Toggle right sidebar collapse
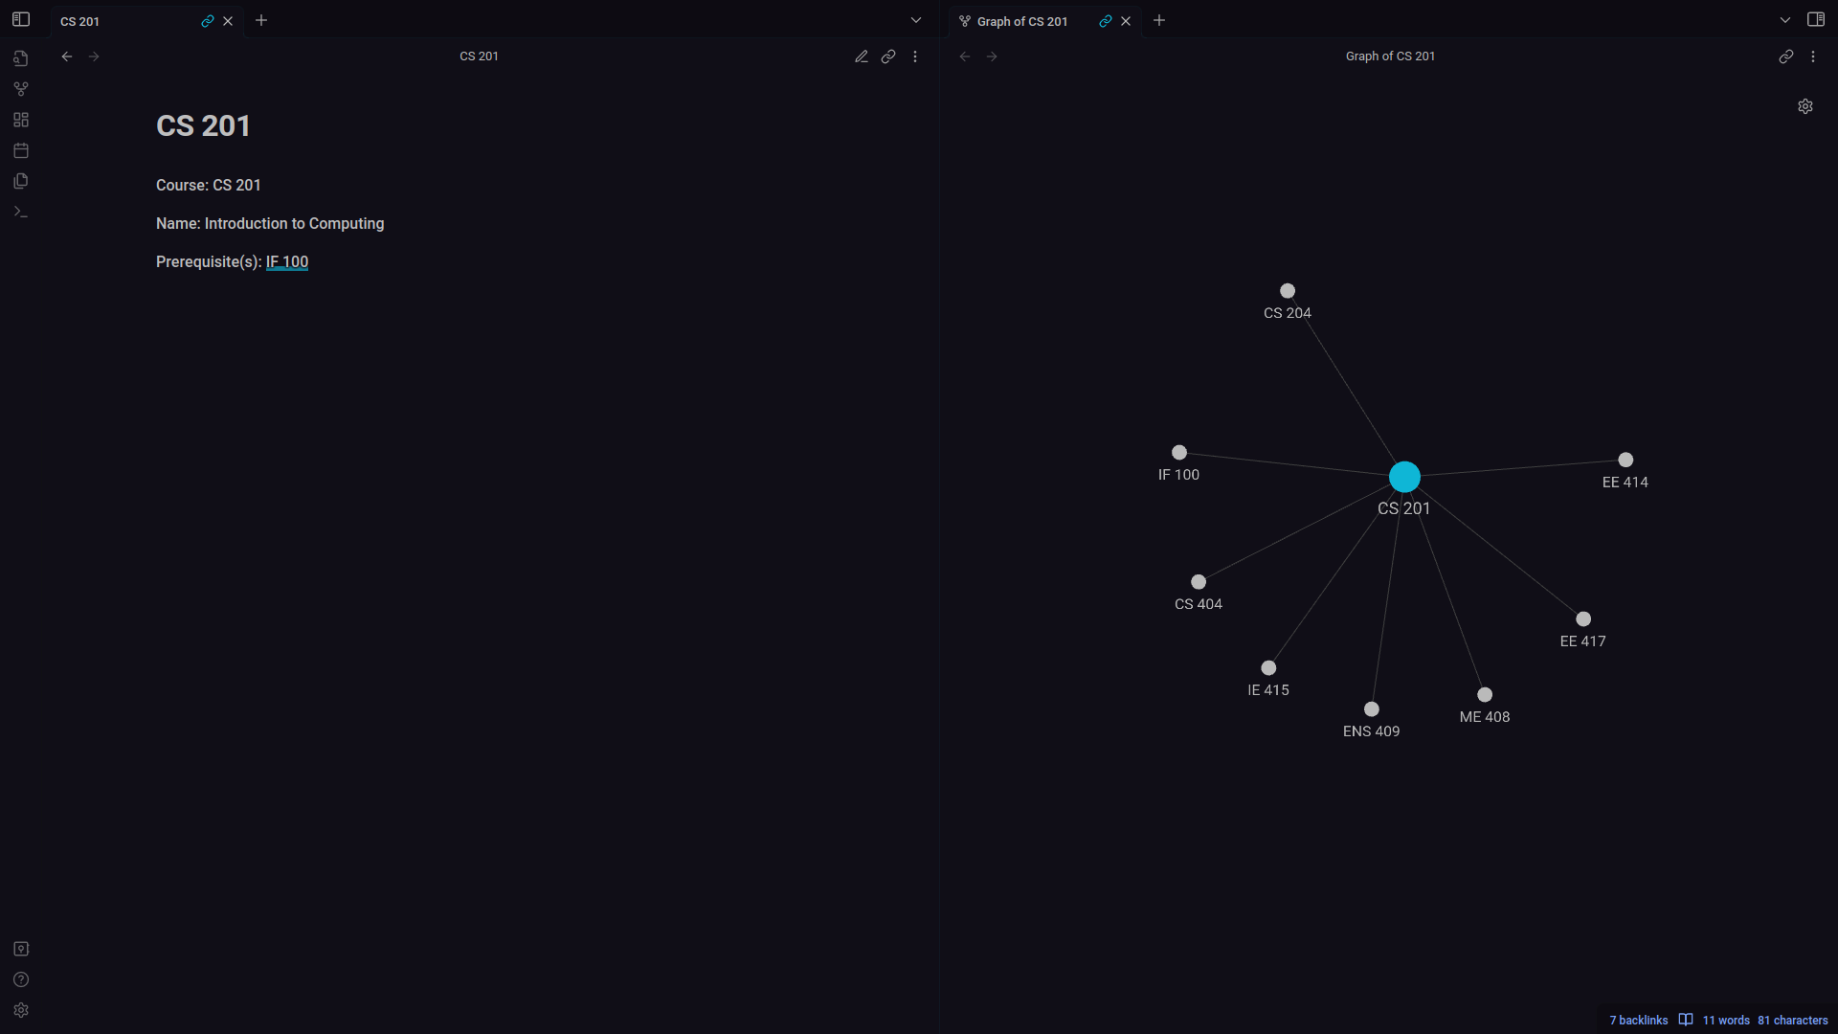This screenshot has height=1034, width=1838. click(x=1815, y=19)
